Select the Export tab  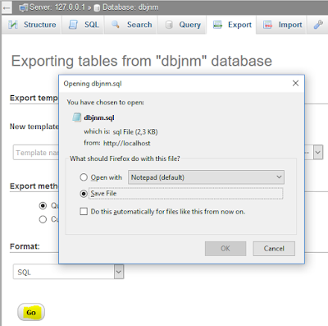231,25
